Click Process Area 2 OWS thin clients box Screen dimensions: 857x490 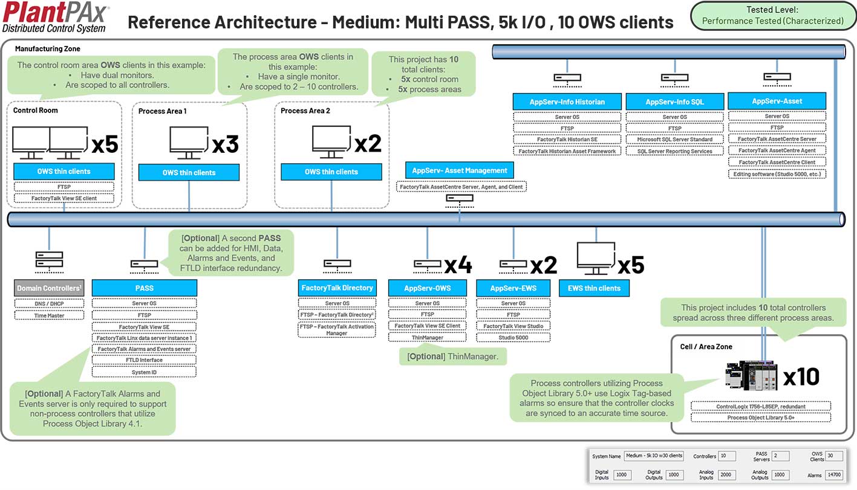[x=331, y=172]
